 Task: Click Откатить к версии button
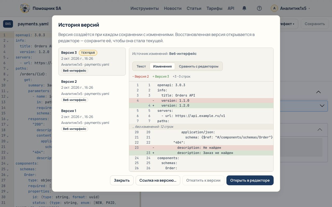(203, 180)
